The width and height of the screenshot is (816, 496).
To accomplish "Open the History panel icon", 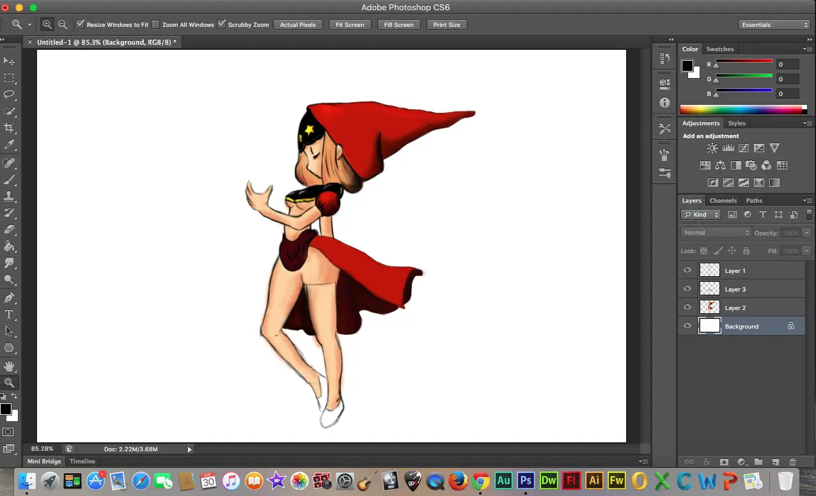I will [x=664, y=58].
